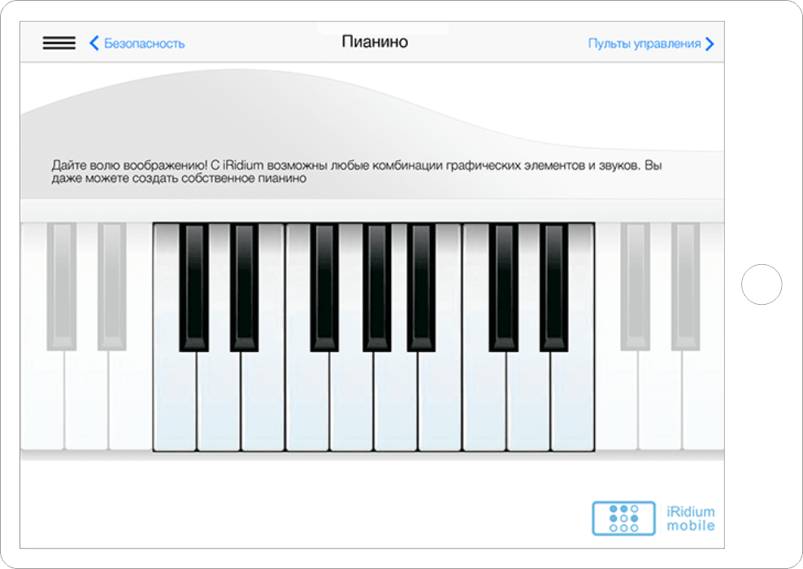
Task: Play the first black key in active octave
Action: (194, 287)
